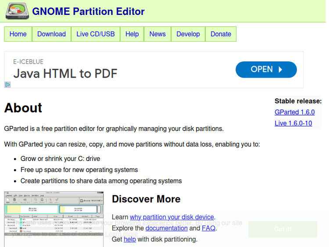Navigate to the Develop page
The width and height of the screenshot is (329, 247).
point(188,34)
